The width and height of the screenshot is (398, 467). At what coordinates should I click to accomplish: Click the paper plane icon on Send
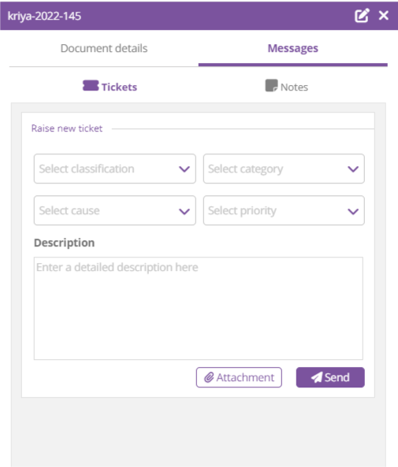click(317, 377)
